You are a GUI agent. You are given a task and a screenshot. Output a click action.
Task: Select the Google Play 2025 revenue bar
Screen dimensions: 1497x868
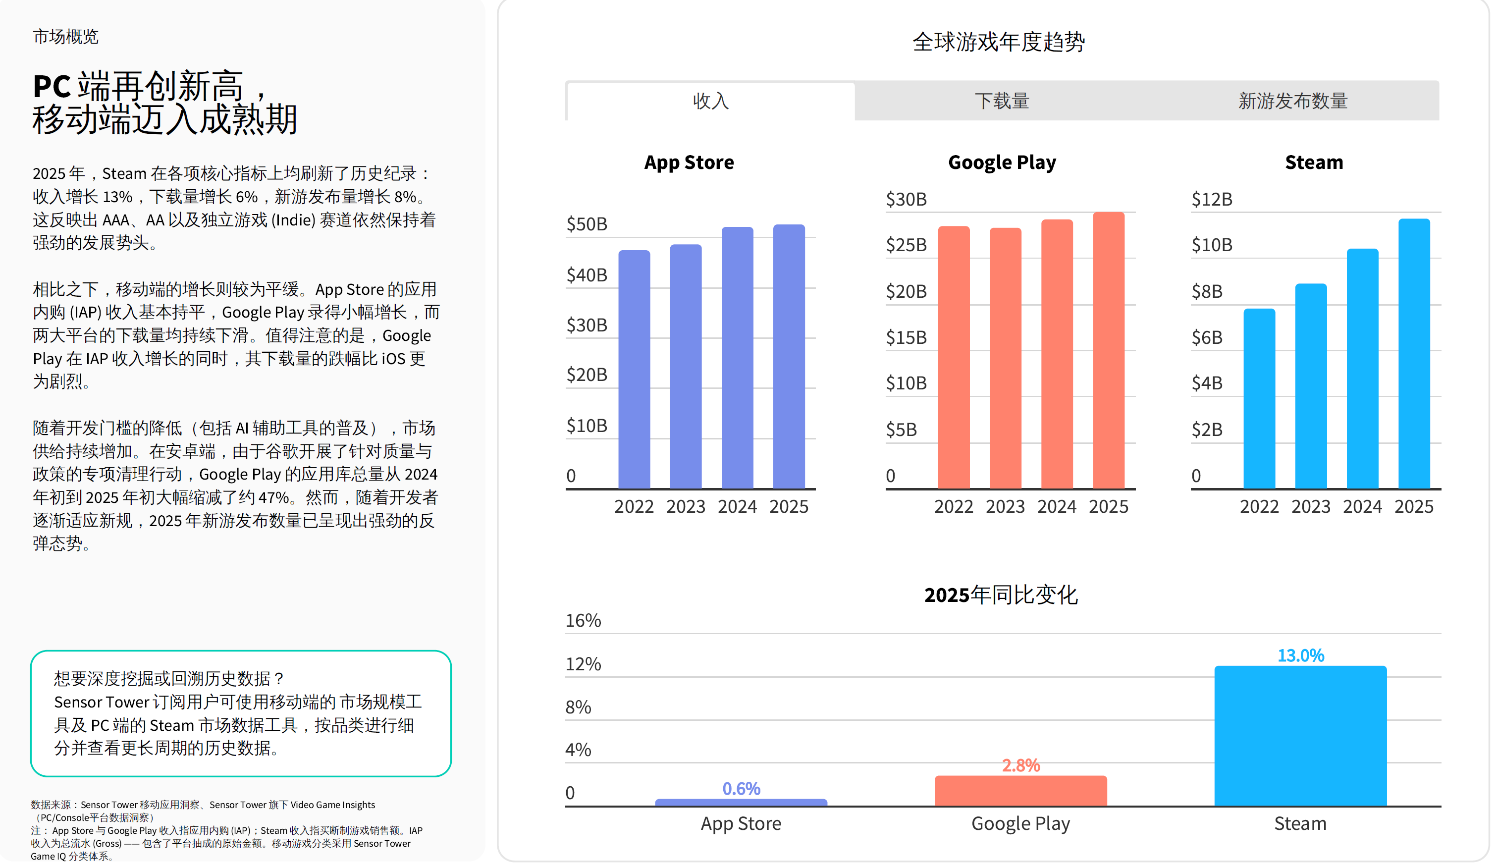1109,350
